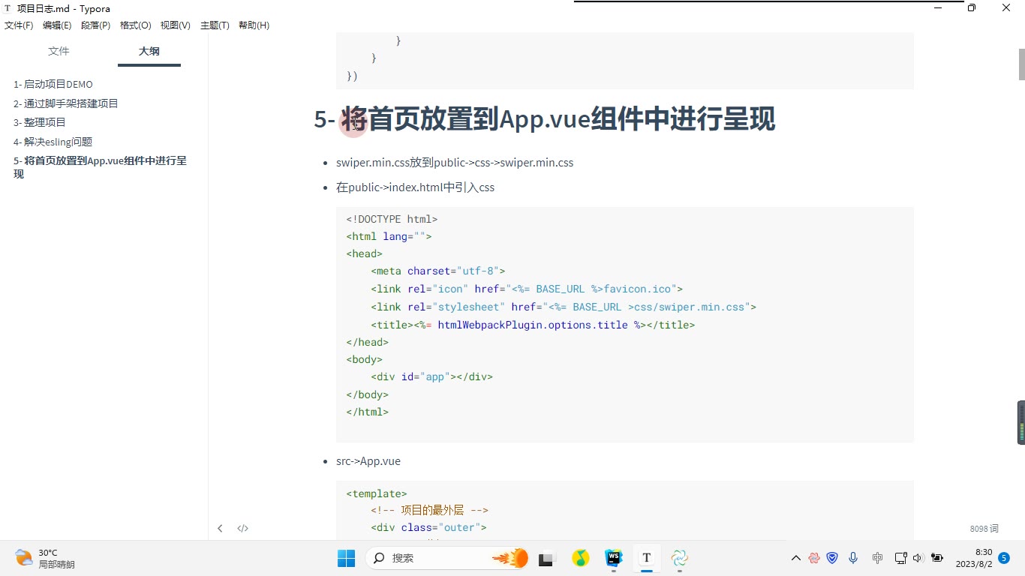Click the 8098 词 word count
Screen dimensions: 1025x576
[984, 529]
